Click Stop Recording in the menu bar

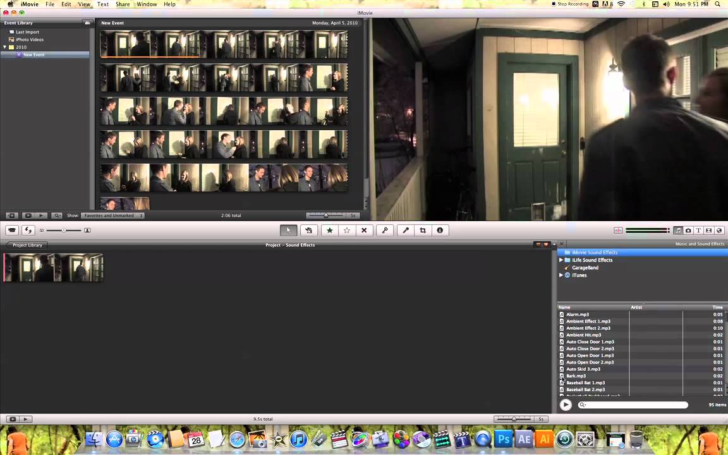[569, 4]
